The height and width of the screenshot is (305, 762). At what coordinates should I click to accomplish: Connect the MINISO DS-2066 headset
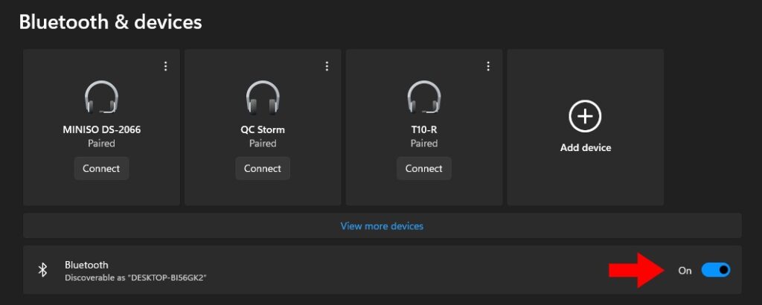(101, 168)
